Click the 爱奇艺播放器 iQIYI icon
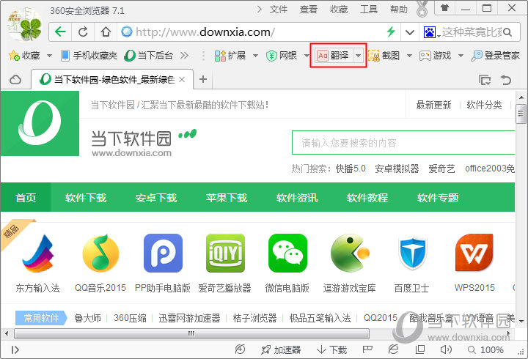Screen dimensions: 528x359 225,253
